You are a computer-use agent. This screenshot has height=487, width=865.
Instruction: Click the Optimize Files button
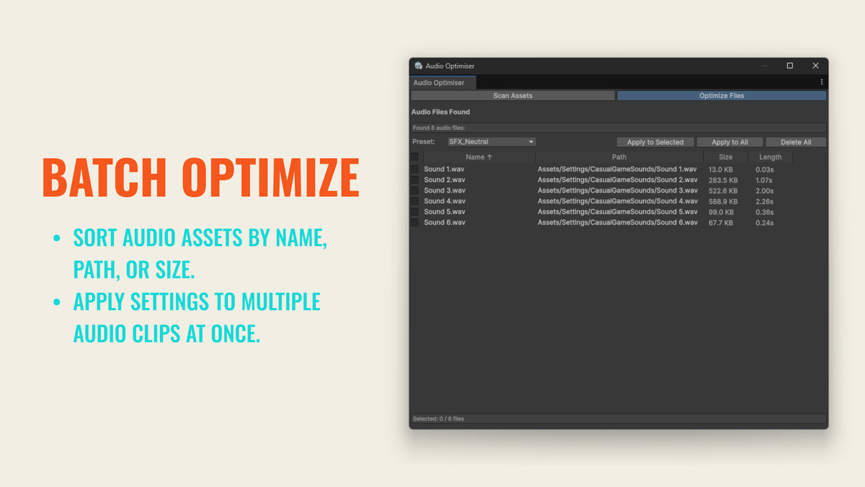click(722, 95)
